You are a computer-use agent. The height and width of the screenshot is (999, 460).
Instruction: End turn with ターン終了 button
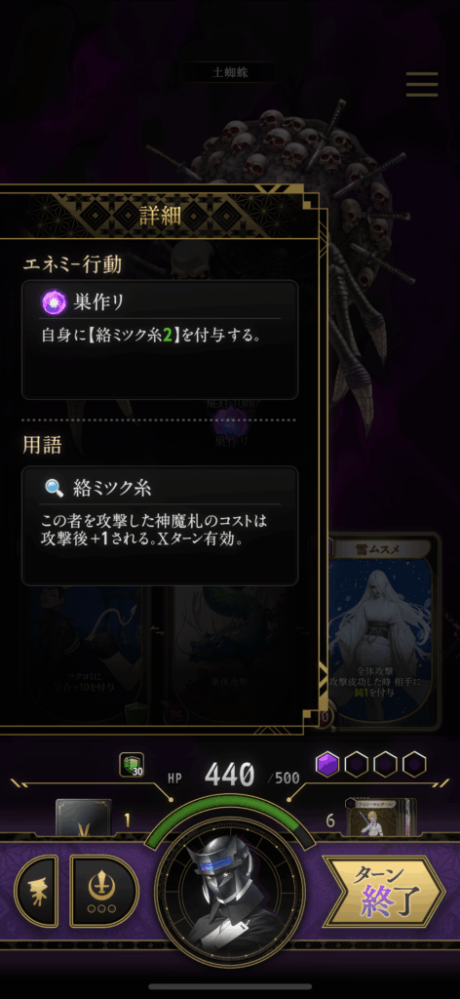[x=384, y=892]
